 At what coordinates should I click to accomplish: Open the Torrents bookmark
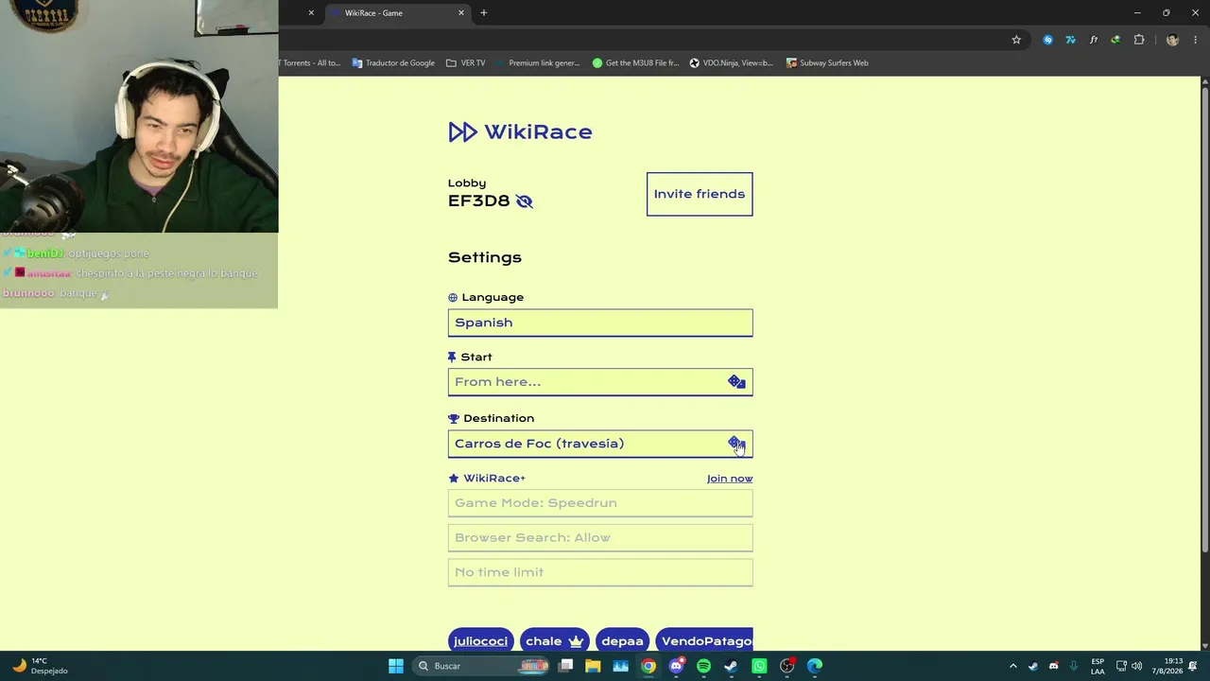[310, 63]
